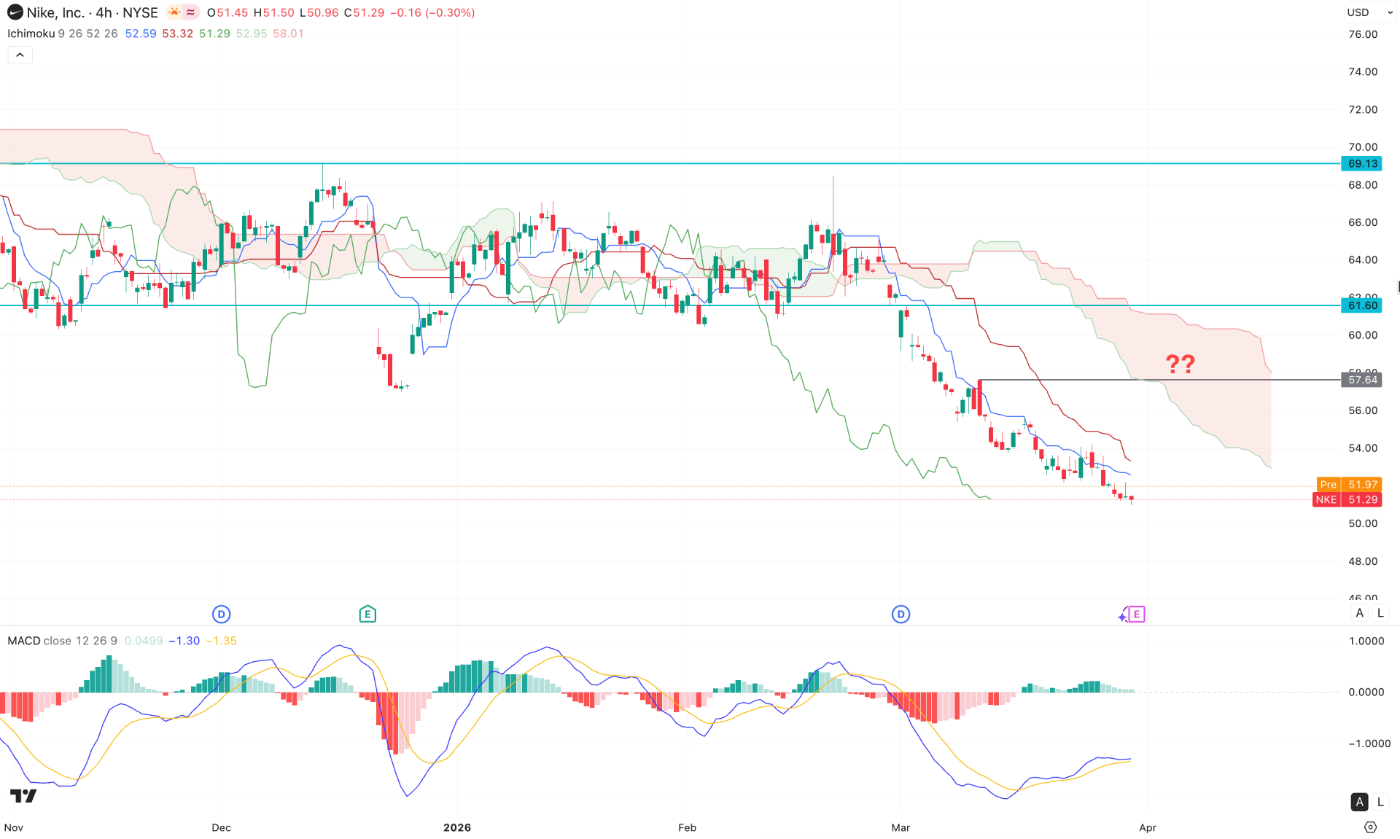
Task: Select the Ichimoku indicator title in the legend
Action: (31, 34)
